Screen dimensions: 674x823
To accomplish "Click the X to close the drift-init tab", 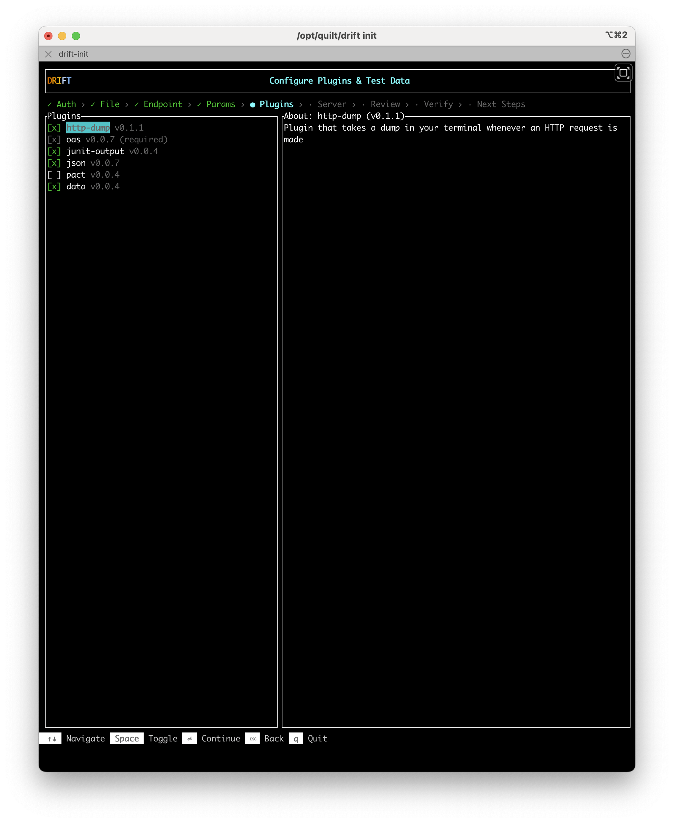I will coord(48,54).
